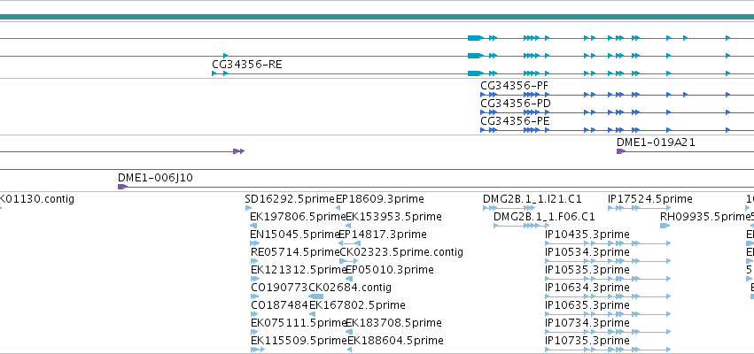The image size is (754, 354).
Task: Select the SD16292.5prime EST label
Action: pyautogui.click(x=290, y=199)
